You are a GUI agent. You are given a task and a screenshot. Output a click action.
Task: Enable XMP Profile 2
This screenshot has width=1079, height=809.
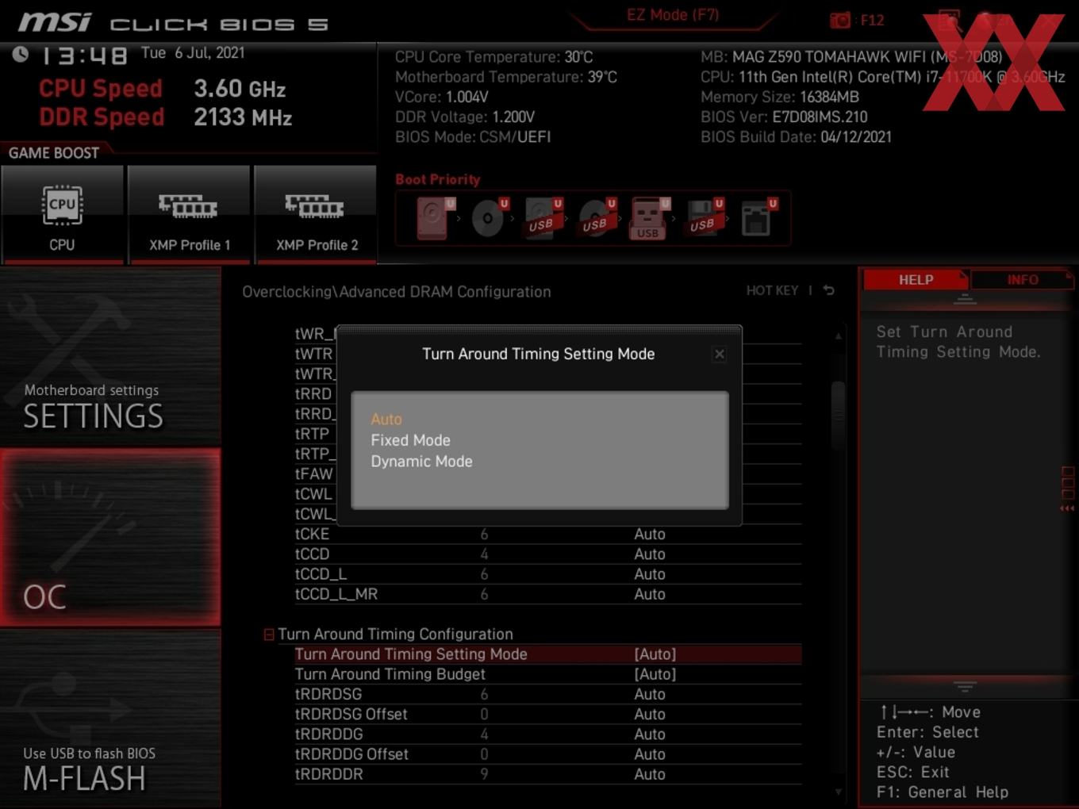click(x=316, y=214)
